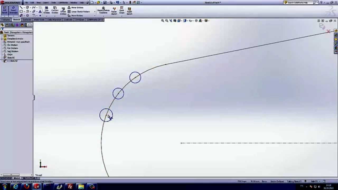The image size is (338, 190).
Task: Click the Convert Entities tool
Action: click(55, 10)
